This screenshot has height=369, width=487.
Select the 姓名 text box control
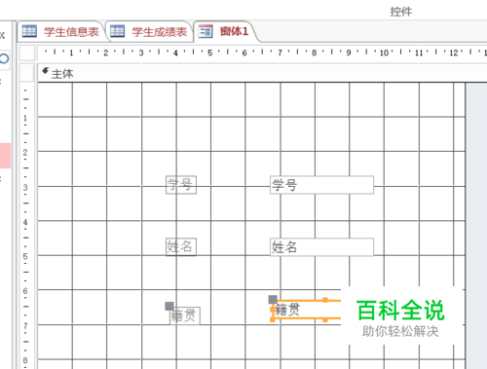tap(321, 247)
